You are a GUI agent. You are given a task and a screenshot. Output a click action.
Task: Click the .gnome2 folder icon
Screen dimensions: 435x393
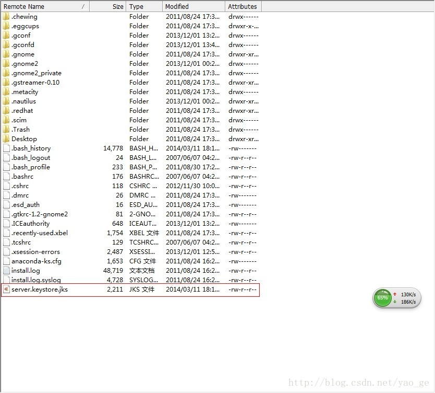(x=6, y=64)
